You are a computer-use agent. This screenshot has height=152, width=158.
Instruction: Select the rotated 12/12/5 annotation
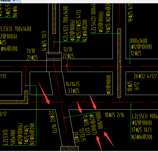tap(83, 135)
